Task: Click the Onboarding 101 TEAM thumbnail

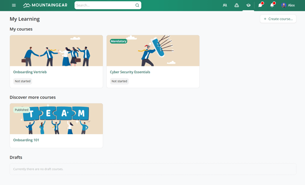Action: [56, 119]
